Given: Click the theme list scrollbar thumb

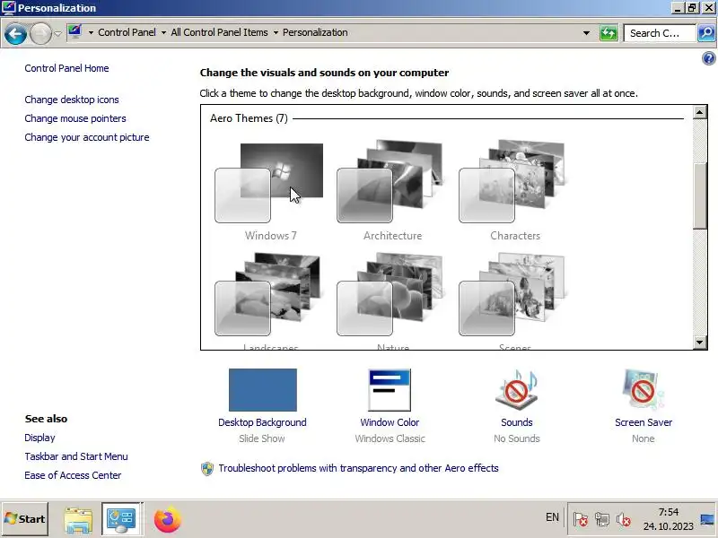Looking at the screenshot, I should tap(700, 195).
